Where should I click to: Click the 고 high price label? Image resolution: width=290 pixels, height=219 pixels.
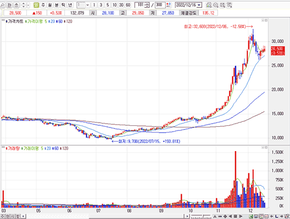tap(123, 13)
